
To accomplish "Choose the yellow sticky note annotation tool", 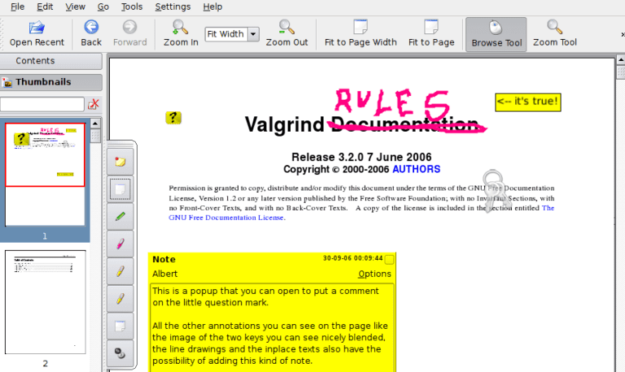I will pyautogui.click(x=120, y=162).
